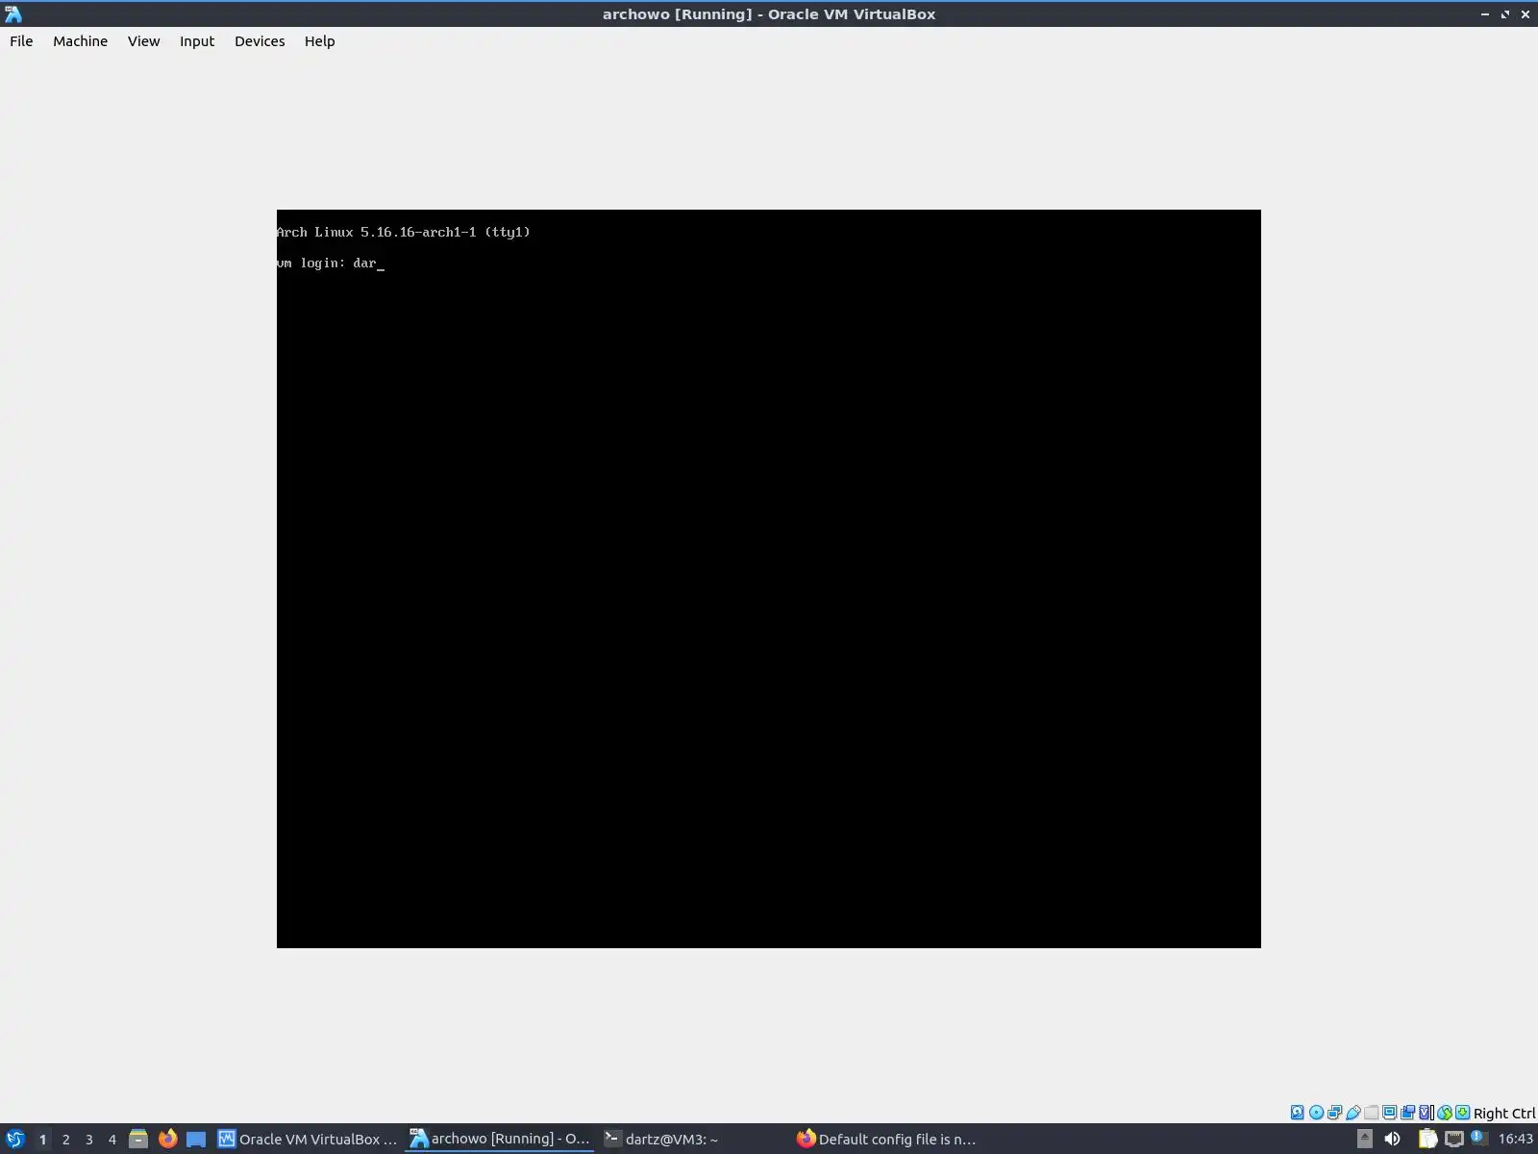Switch to dartz@VM3 terminal window
Viewport: 1538px width, 1154px height.
tap(692, 1140)
